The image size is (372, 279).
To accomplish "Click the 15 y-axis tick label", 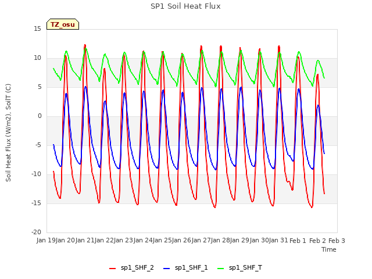I will (x=37, y=29).
